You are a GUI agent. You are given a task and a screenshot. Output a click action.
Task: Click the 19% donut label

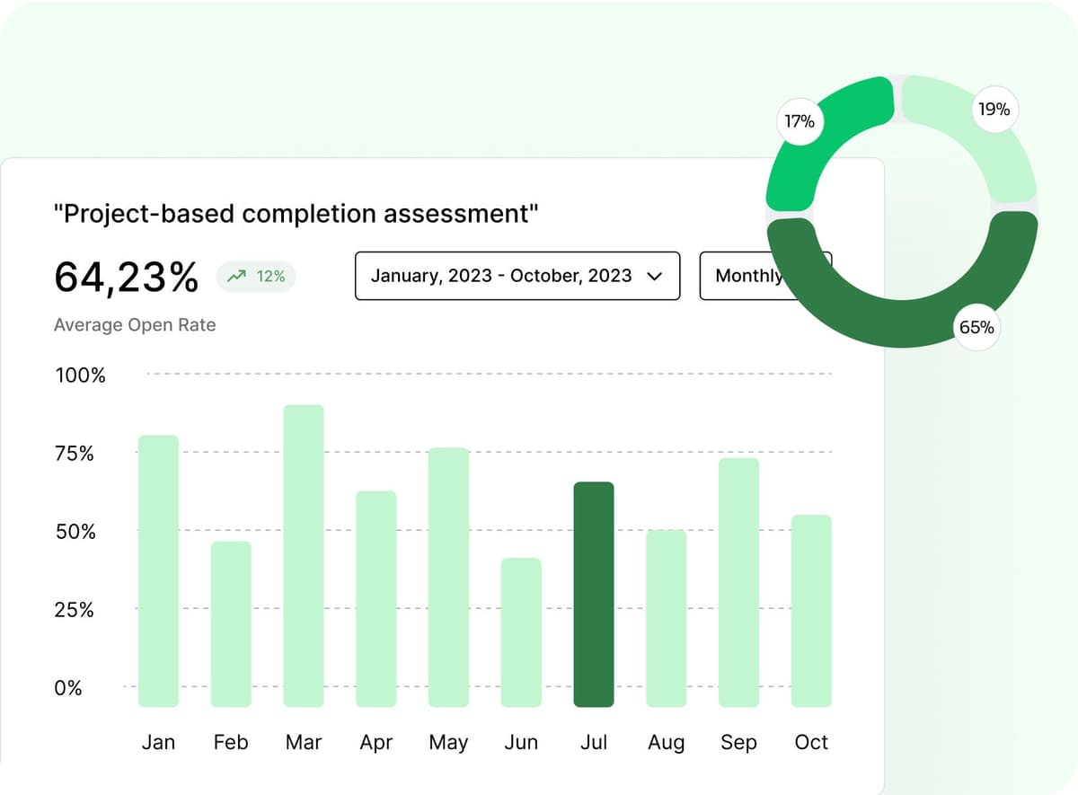pos(994,110)
